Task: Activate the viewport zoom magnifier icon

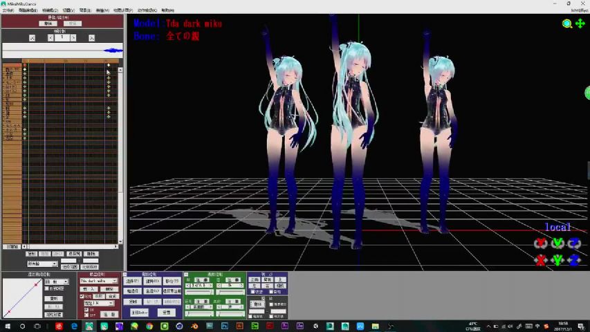Action: pos(566,24)
